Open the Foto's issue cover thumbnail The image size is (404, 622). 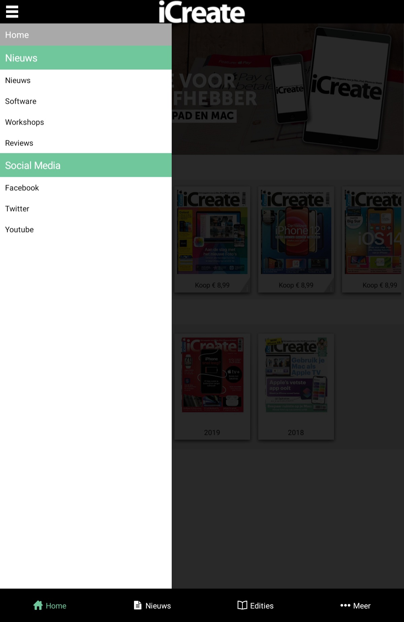pos(212,232)
